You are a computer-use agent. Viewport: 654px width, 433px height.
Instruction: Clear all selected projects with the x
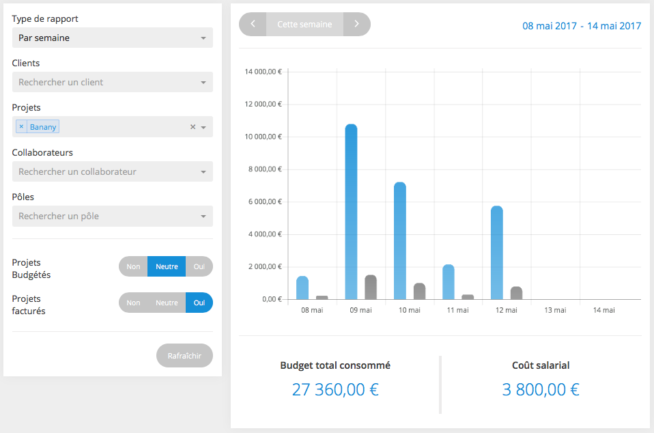(193, 126)
